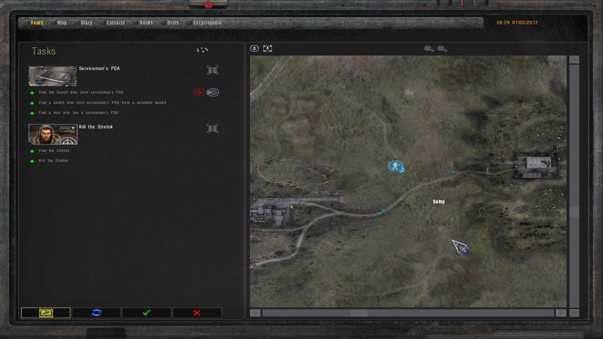Switch to the Contacts tab
The width and height of the screenshot is (603, 339).
[116, 23]
